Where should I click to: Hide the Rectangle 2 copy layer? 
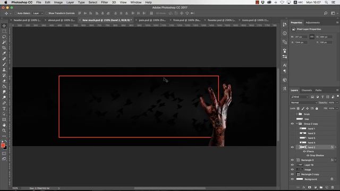[292, 175]
